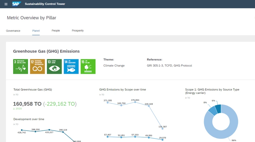Click the -229,162 TO delta value
The width and height of the screenshot is (255, 142).
[60, 104]
